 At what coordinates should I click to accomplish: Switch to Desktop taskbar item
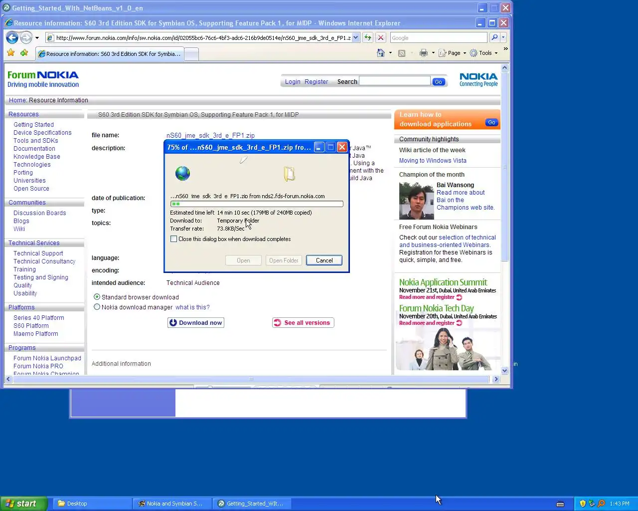(92, 504)
